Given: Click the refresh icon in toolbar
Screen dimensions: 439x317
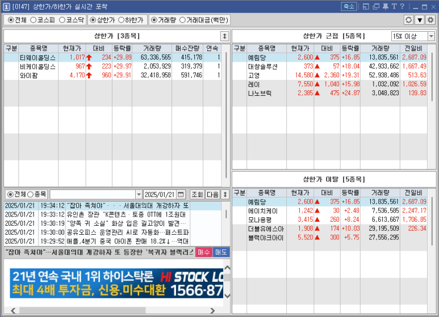Looking at the screenshot, I should [408, 20].
